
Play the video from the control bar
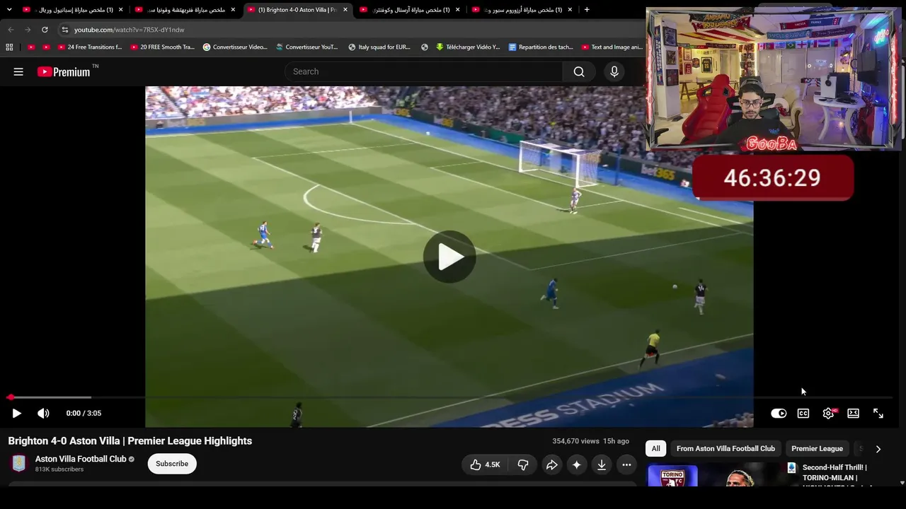tap(17, 414)
